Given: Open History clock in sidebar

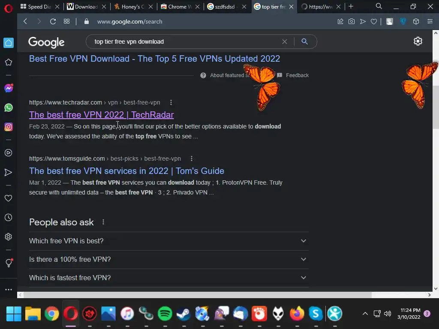Looking at the screenshot, I should pyautogui.click(x=9, y=217).
